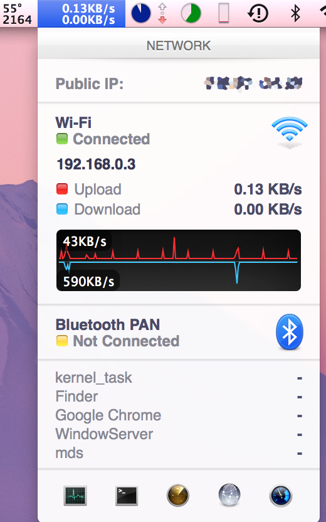This screenshot has height=522, width=326.
Task: Open the battery indicator in menu bar
Action: coord(224,13)
